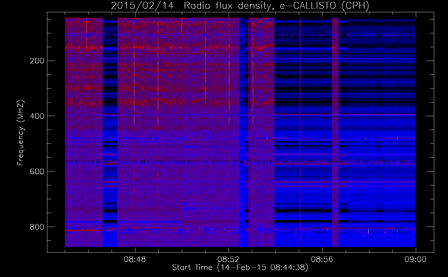The width and height of the screenshot is (448, 277).
Task: Click the 800 frequency tick label
Action: [37, 227]
